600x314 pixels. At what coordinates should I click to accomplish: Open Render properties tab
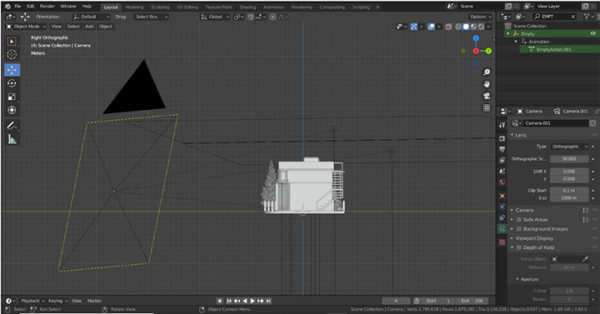[x=502, y=138]
